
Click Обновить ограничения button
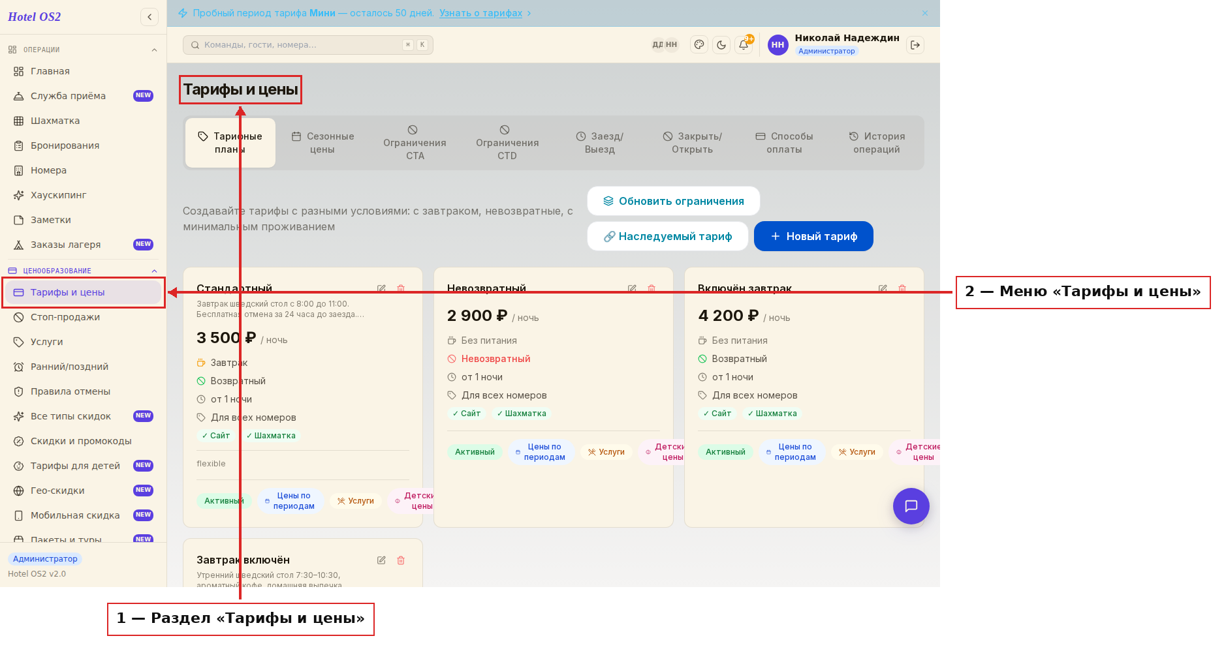pos(674,201)
